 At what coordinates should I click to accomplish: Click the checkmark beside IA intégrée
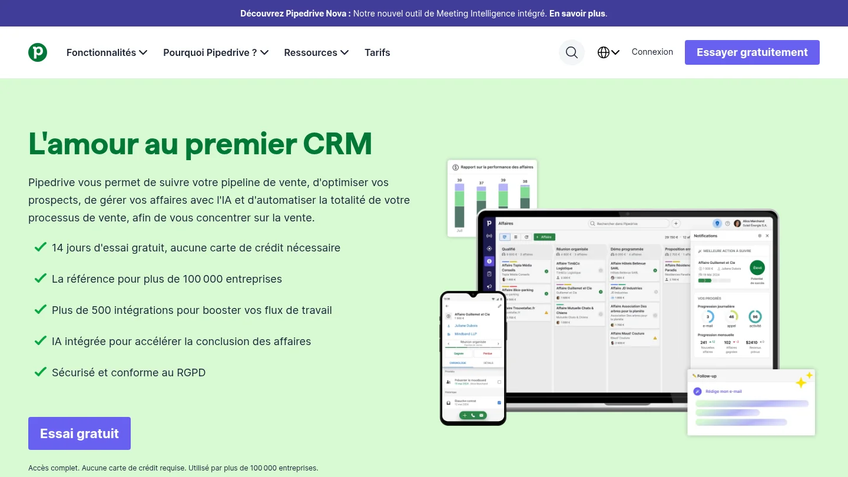40,341
